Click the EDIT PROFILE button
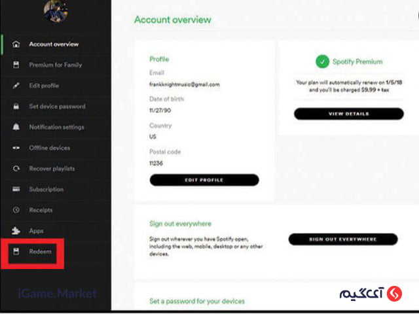The height and width of the screenshot is (314, 419). [204, 180]
